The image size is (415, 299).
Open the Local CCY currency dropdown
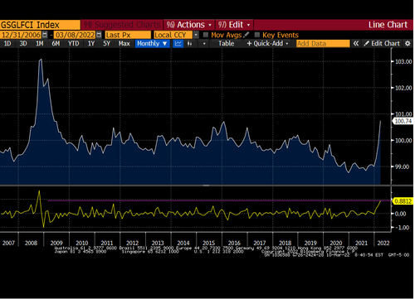[196, 35]
